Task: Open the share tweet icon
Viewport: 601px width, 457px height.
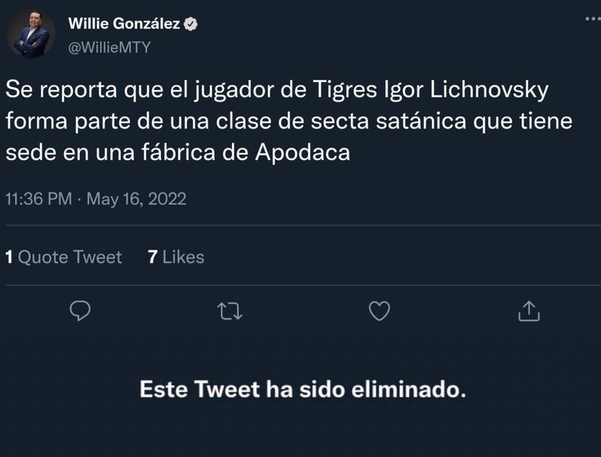Action: [x=529, y=310]
